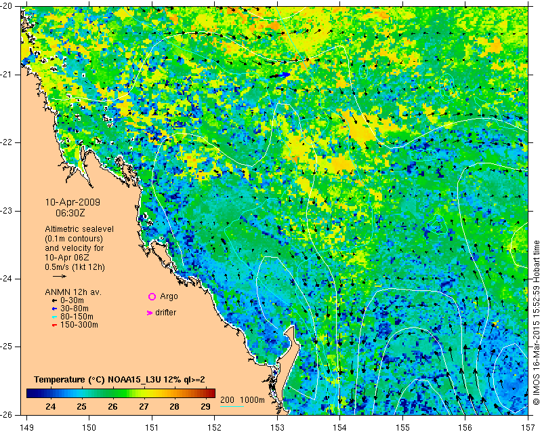Click the colorbar value 25
The width and height of the screenshot is (542, 434).
(81, 406)
